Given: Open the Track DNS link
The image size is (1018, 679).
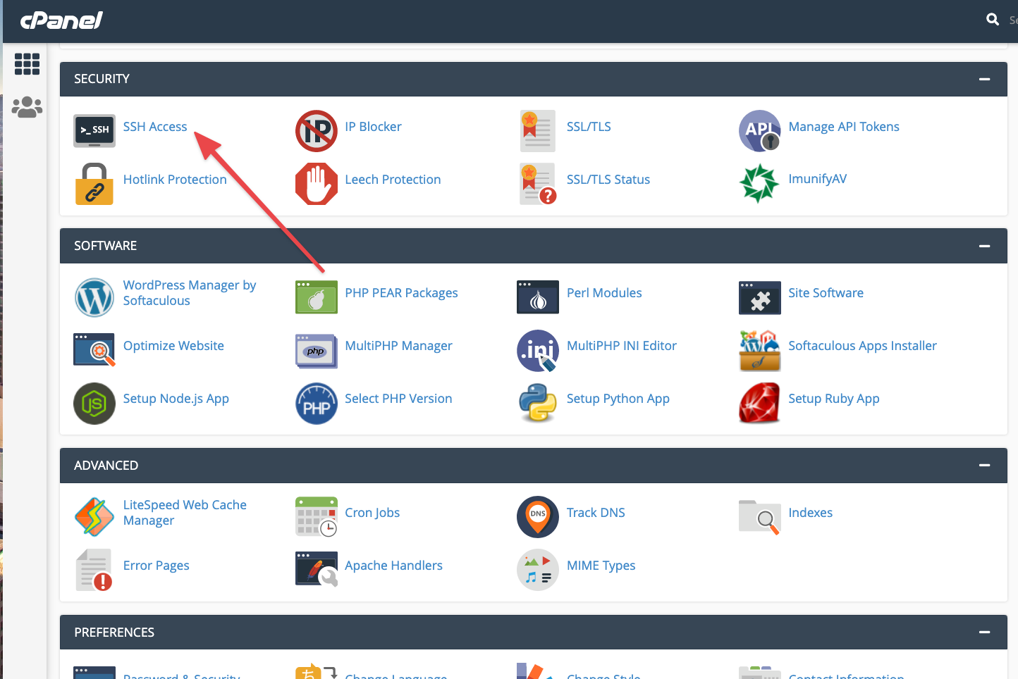Looking at the screenshot, I should point(596,513).
